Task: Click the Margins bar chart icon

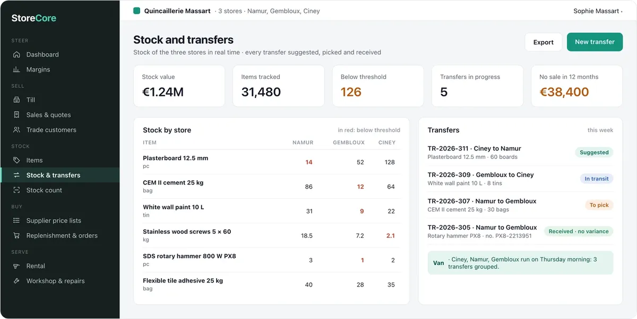Action: coord(16,69)
